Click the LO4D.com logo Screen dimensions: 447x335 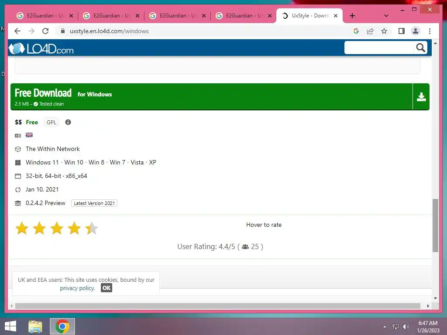pos(41,49)
